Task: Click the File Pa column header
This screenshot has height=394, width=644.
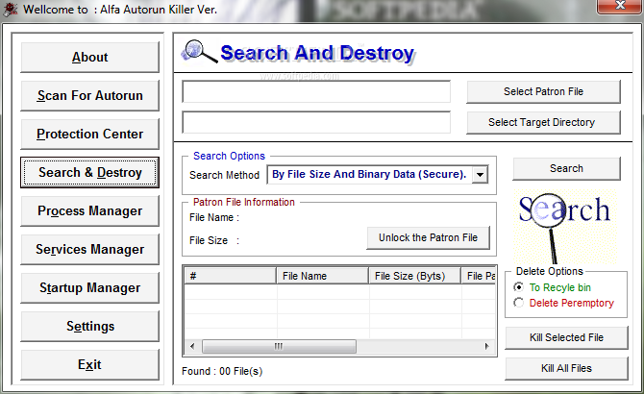Action: (x=479, y=276)
